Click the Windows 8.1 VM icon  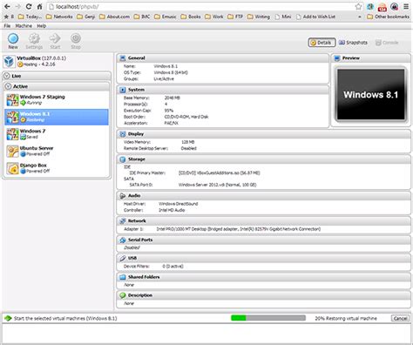pos(12,117)
